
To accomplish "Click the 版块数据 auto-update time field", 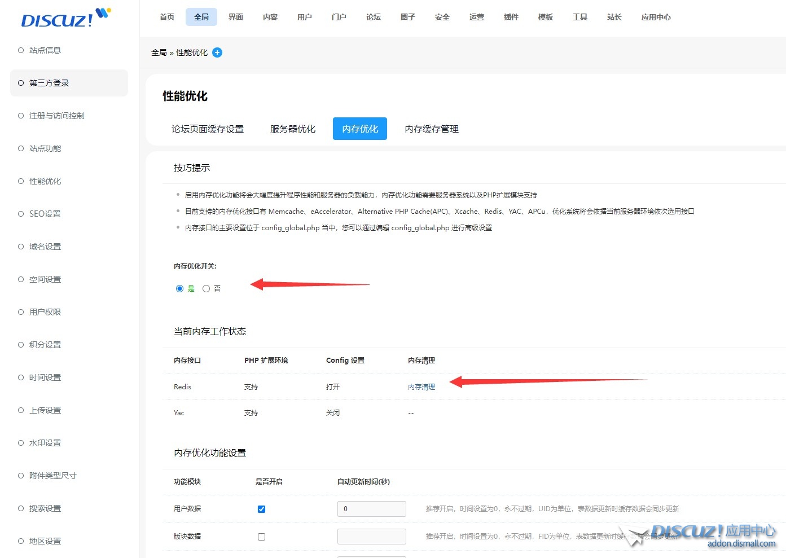I will point(371,537).
